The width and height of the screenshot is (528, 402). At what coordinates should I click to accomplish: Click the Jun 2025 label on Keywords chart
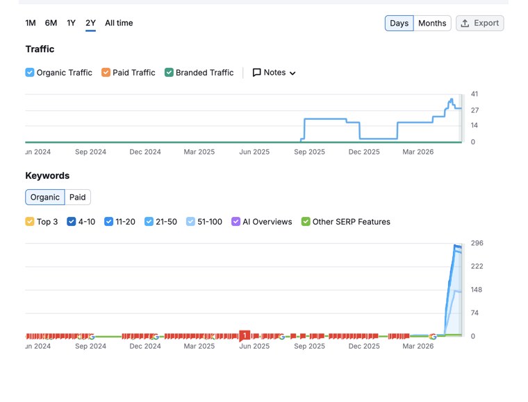tap(254, 346)
